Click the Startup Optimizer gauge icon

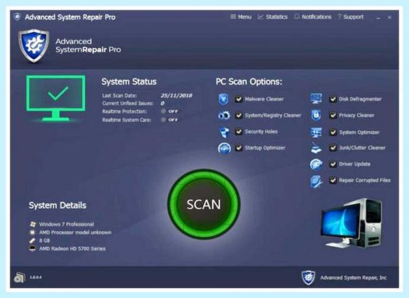pyautogui.click(x=224, y=148)
